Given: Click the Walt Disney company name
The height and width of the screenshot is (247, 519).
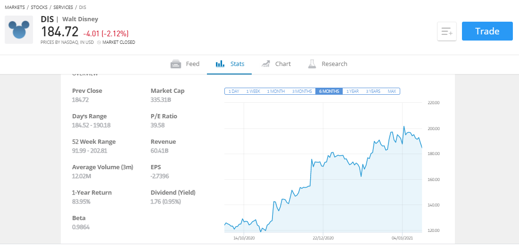Looking at the screenshot, I should click(x=80, y=19).
